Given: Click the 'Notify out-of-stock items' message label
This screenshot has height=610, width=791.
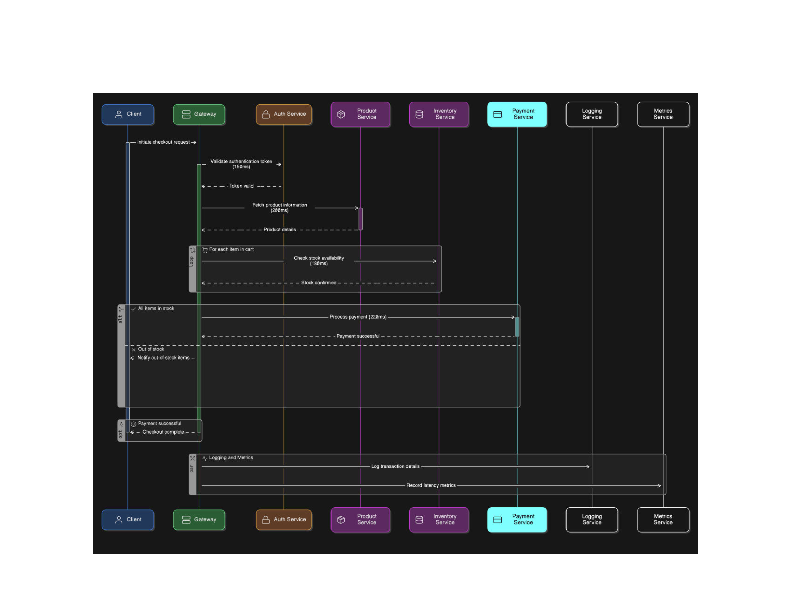Looking at the screenshot, I should (163, 358).
